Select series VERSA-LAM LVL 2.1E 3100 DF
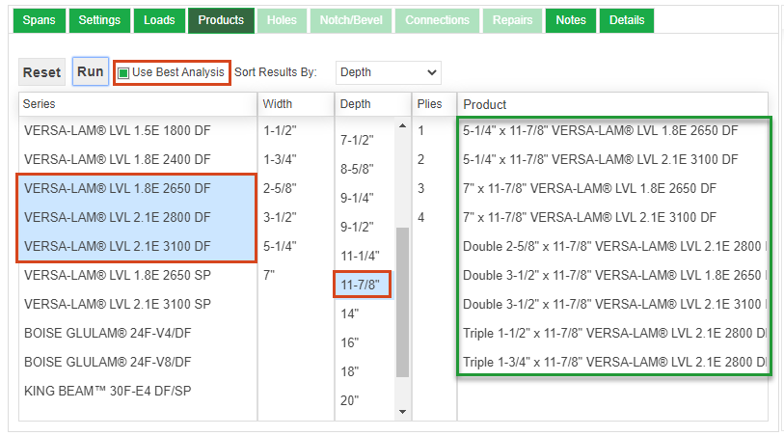This screenshot has height=436, width=784. pos(138,247)
